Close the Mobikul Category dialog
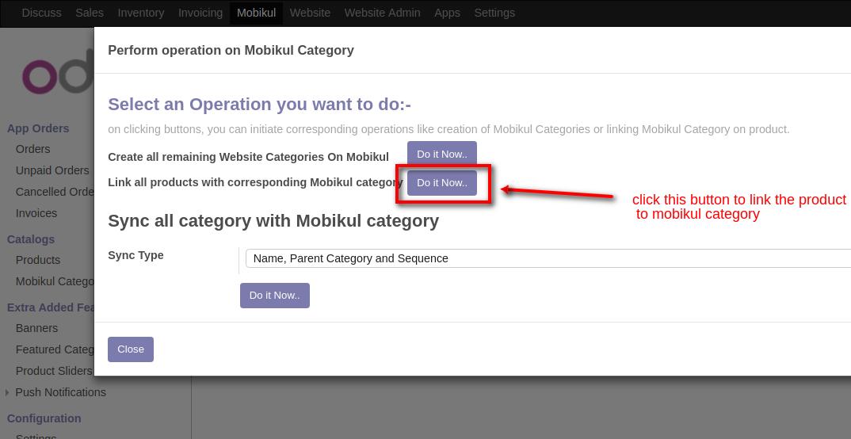851x439 pixels. coord(131,349)
